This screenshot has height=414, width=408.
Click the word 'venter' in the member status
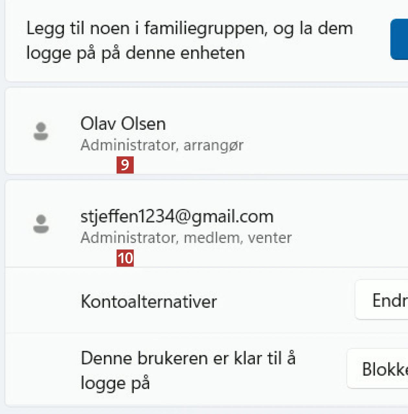tap(269, 238)
